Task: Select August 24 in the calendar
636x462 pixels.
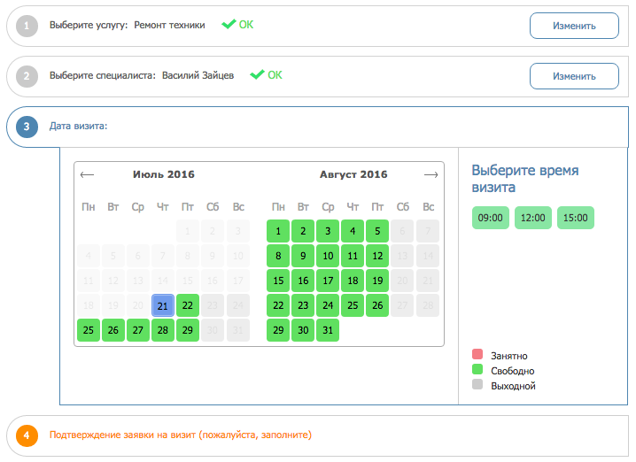Action: pos(328,305)
